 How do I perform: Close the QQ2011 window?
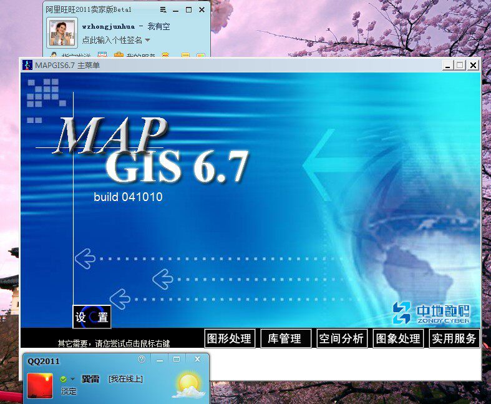197,360
